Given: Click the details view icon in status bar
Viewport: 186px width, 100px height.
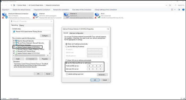Looking at the screenshot, I should [x=181, y=99].
